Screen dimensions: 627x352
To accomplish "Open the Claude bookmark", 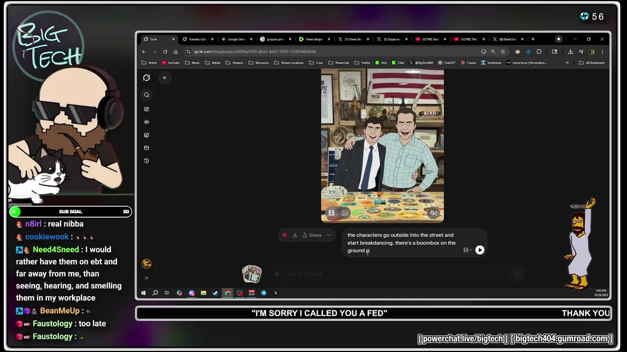I will click(468, 63).
